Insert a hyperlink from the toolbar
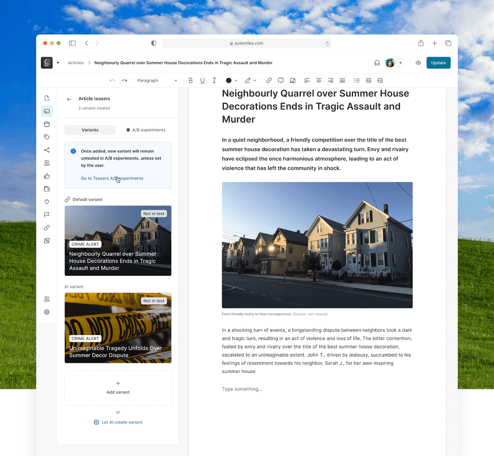 click(269, 80)
